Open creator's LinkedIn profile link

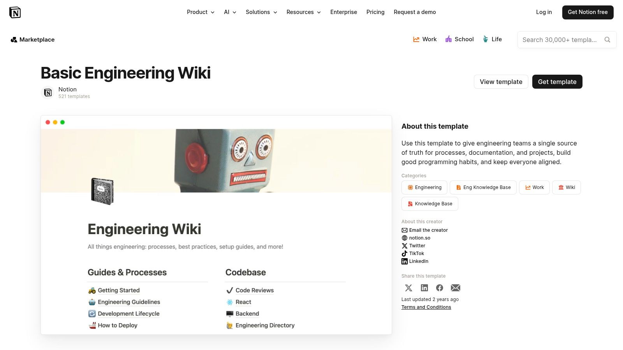coord(415,261)
